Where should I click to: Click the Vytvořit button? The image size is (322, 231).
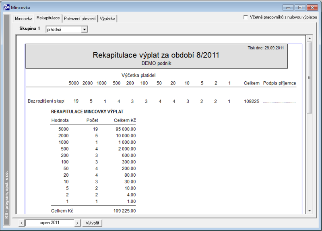92,223
